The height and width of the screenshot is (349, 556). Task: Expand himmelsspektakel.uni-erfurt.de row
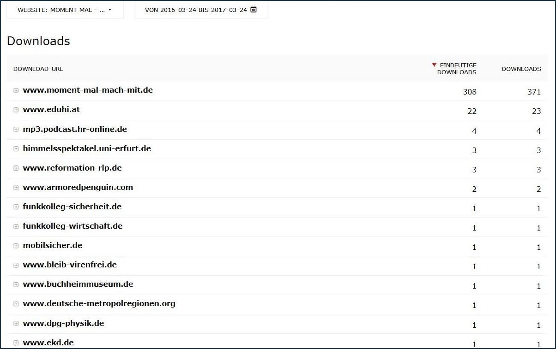(x=16, y=149)
